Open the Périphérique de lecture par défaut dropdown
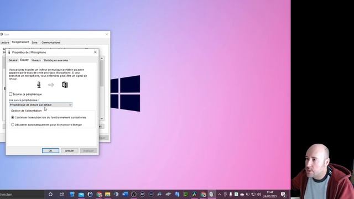 point(40,104)
